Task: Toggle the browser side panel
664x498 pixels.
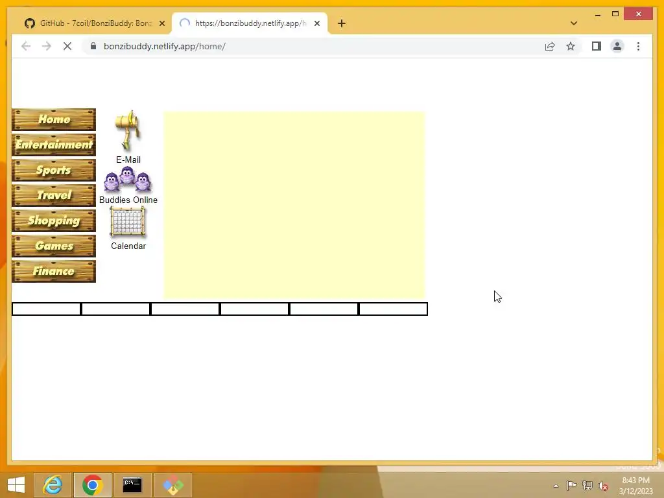Action: point(597,46)
